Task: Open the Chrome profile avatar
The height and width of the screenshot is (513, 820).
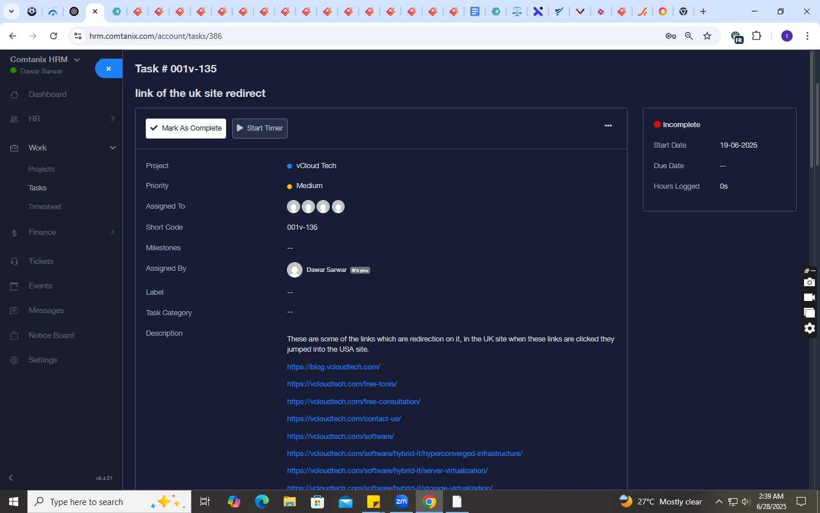Action: point(787,36)
